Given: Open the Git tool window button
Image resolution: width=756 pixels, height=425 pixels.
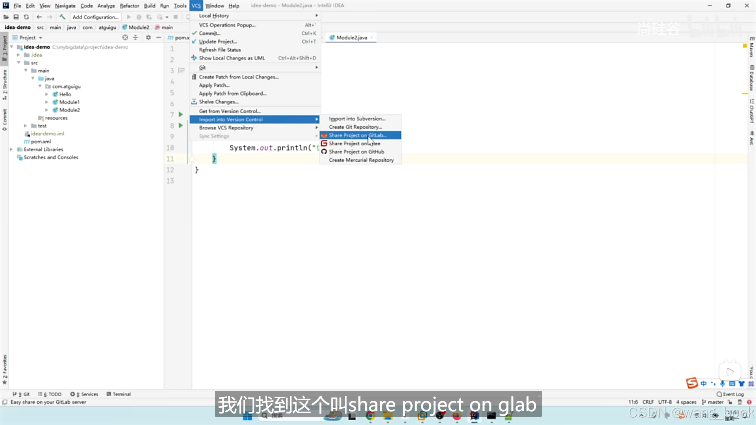Looking at the screenshot, I should (x=21, y=394).
